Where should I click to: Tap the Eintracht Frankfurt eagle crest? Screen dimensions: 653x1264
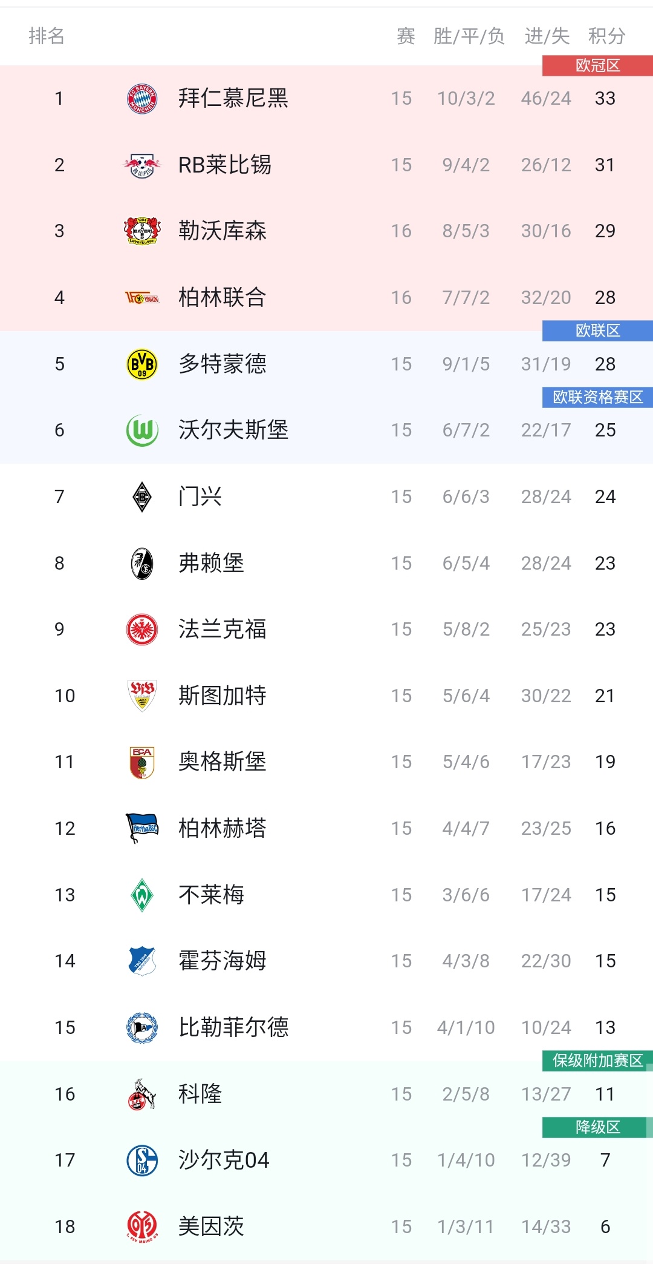142,630
